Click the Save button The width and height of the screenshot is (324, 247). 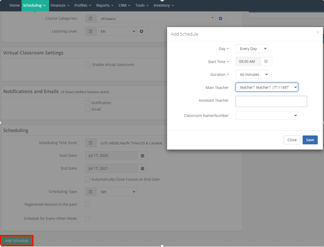[x=310, y=140]
